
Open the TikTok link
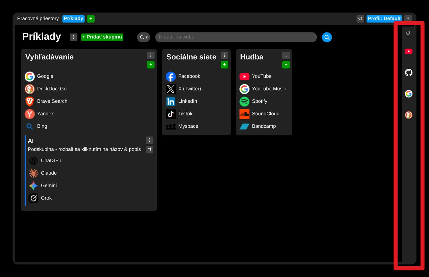coord(179,114)
